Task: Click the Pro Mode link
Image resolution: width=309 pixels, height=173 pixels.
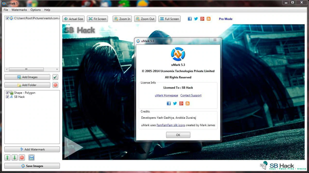Action: (x=226, y=19)
